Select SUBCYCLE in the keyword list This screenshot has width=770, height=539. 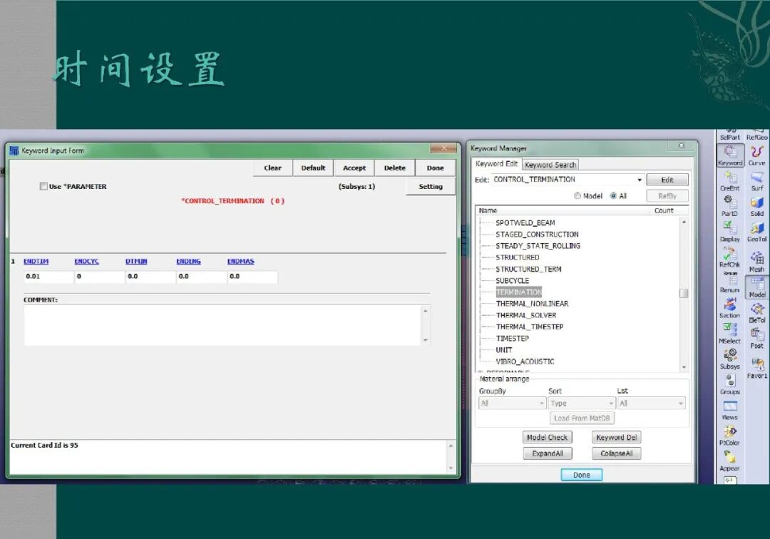point(512,281)
